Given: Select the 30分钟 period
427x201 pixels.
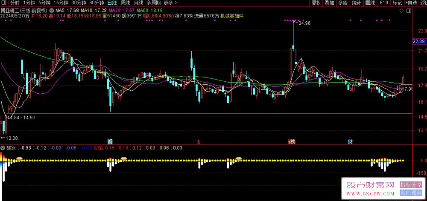Looking at the screenshot, I should (x=79, y=3).
